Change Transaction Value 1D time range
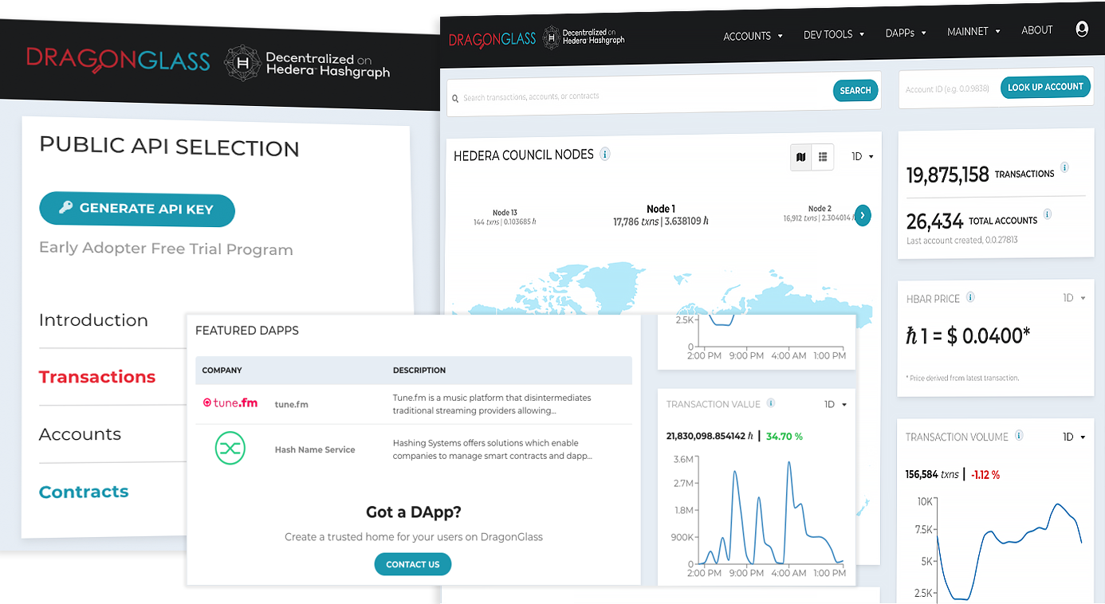 [836, 405]
